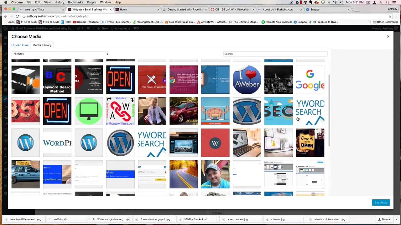Select the black and white city skyline image

(279, 79)
